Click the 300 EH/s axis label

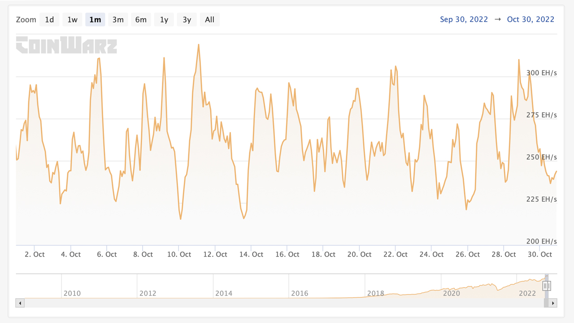tap(542, 73)
